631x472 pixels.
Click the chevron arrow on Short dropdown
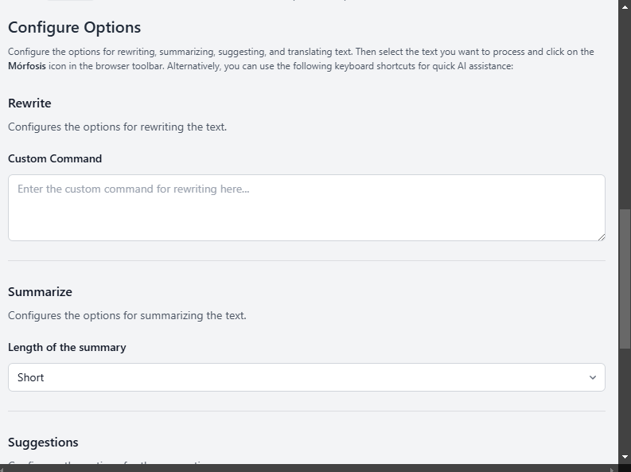[x=592, y=377]
